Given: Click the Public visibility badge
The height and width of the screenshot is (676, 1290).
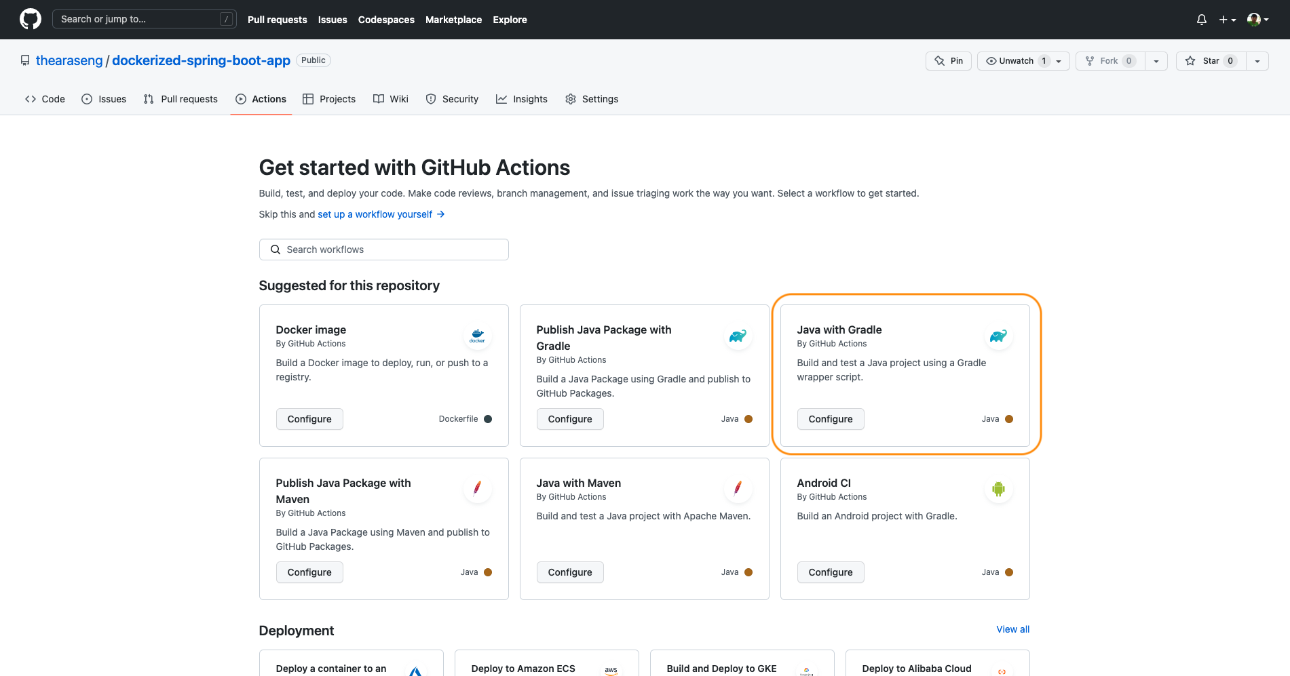Looking at the screenshot, I should coord(314,60).
